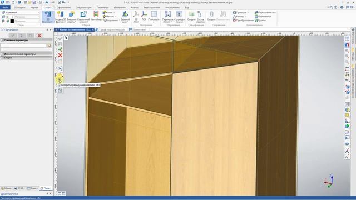356x200 pixels.
Task: Click the save icon in quick access toolbar
Action: tap(34, 2)
